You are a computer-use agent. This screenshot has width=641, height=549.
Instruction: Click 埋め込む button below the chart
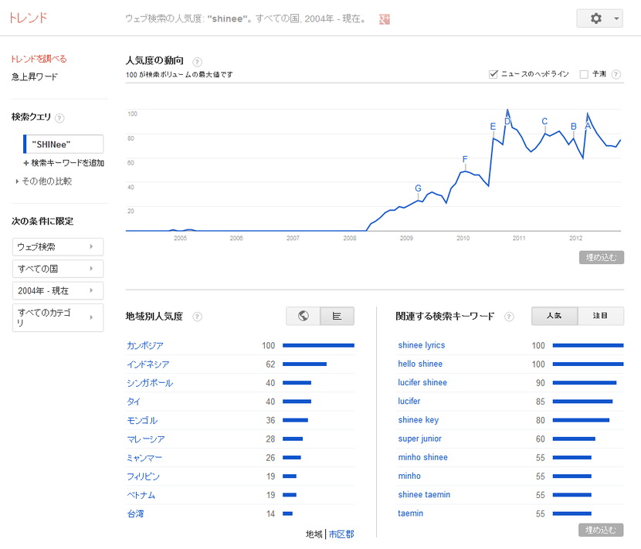[x=602, y=258]
